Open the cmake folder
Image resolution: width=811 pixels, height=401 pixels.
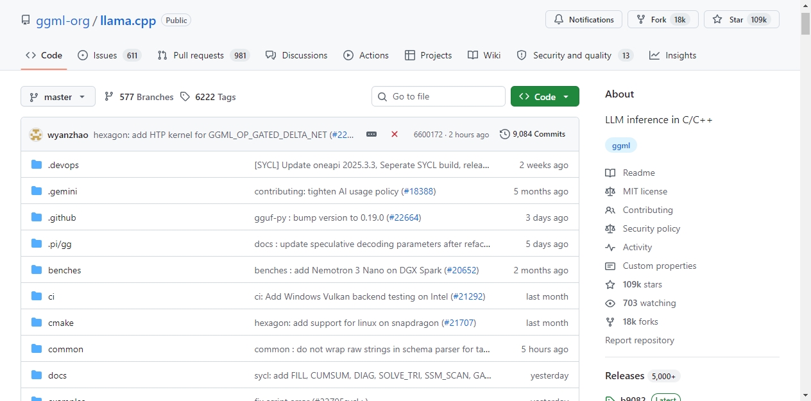pos(61,323)
